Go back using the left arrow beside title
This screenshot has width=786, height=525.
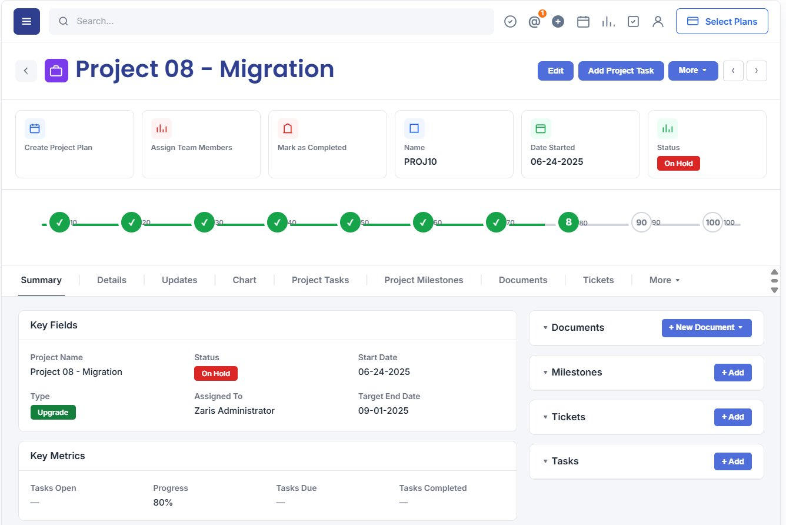(26, 71)
